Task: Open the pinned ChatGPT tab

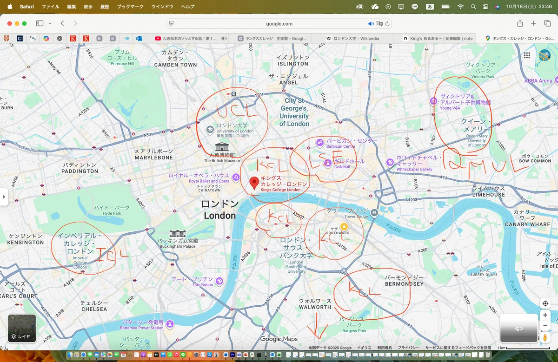Action: (x=60, y=39)
